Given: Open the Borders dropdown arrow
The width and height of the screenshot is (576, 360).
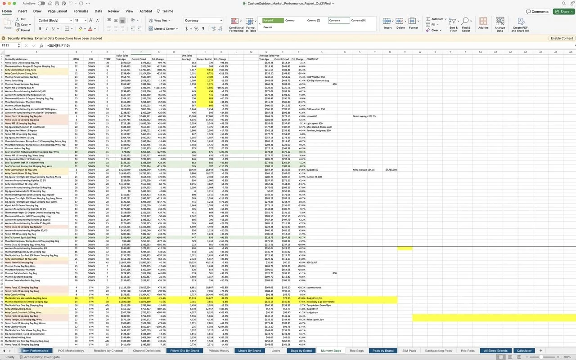Looking at the screenshot, I should click(x=72, y=29).
